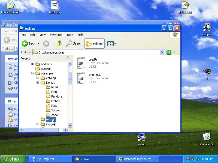This screenshot has width=218, height=163.
Task: Expand the Address bar dropdown
Action: click(162, 52)
